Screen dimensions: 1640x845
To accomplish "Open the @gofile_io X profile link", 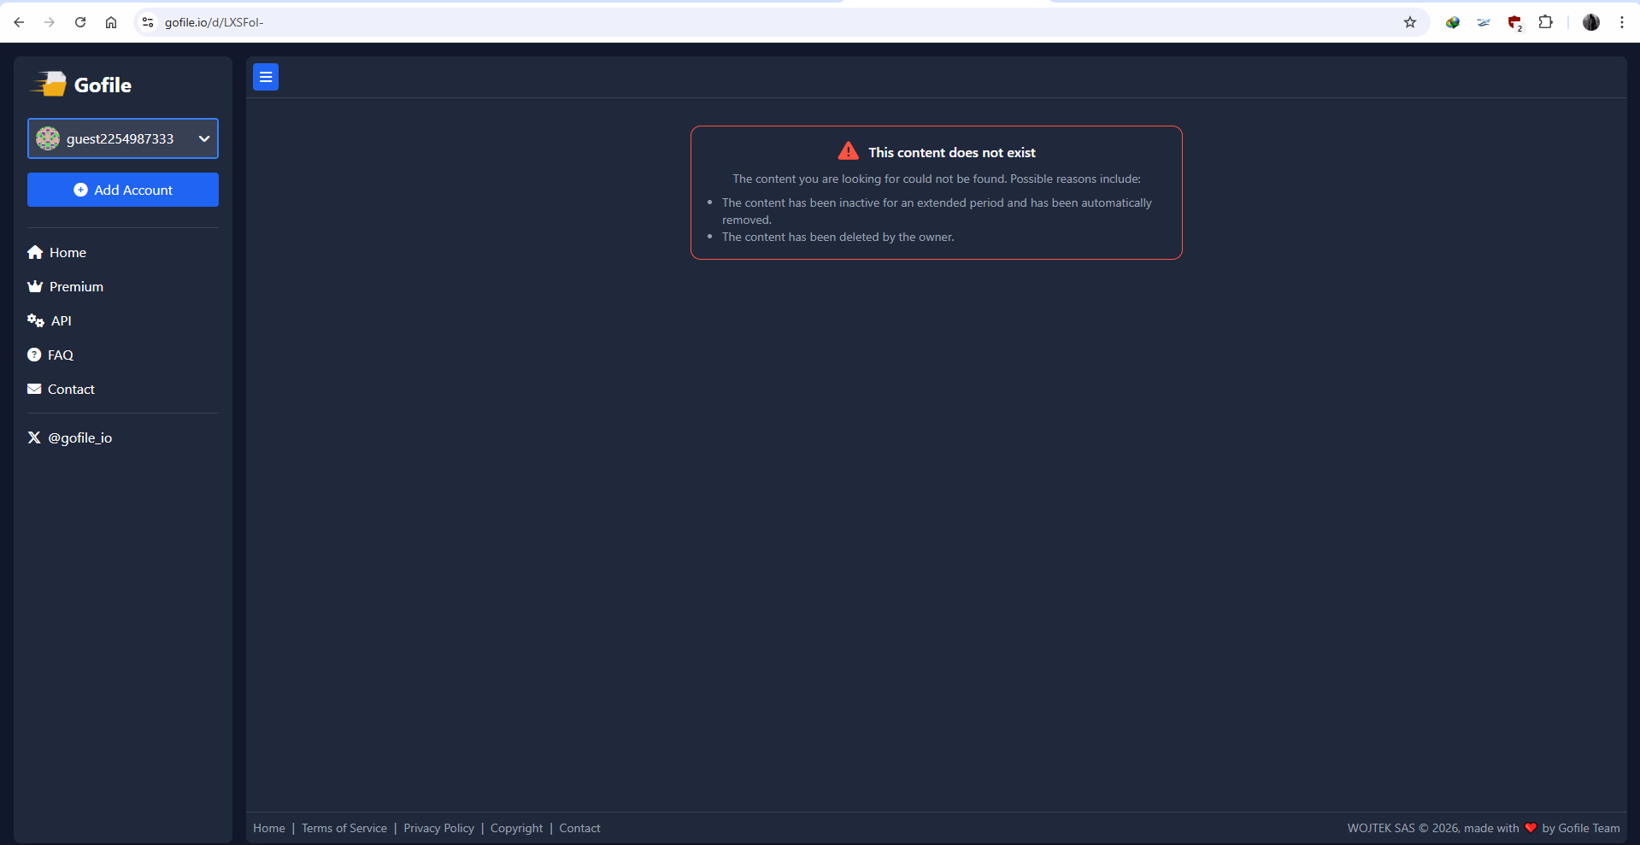I will click(70, 437).
